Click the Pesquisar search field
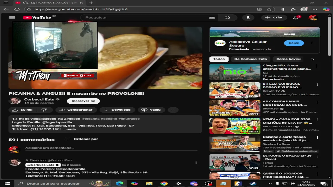The width and height of the screenshot is (333, 187). (146, 18)
